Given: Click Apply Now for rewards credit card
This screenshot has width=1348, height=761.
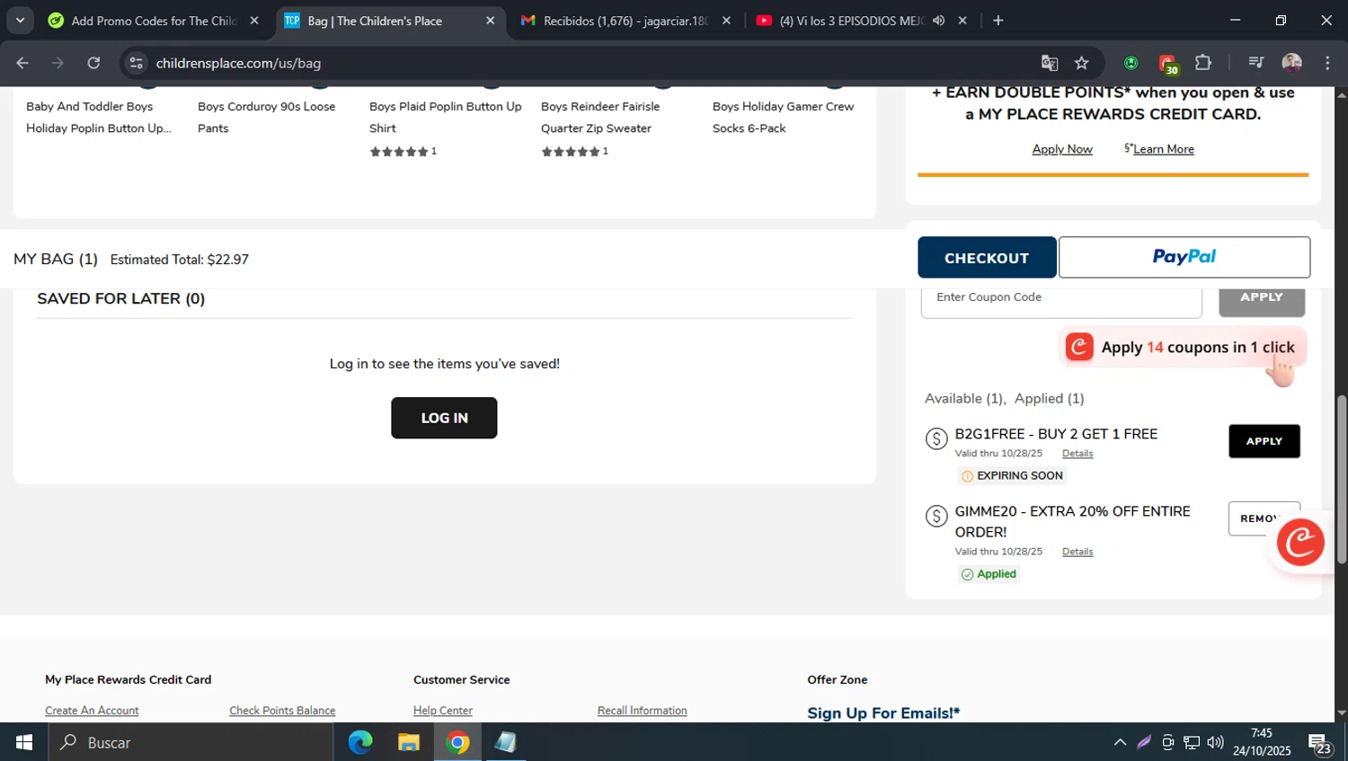Looking at the screenshot, I should pos(1062,149).
